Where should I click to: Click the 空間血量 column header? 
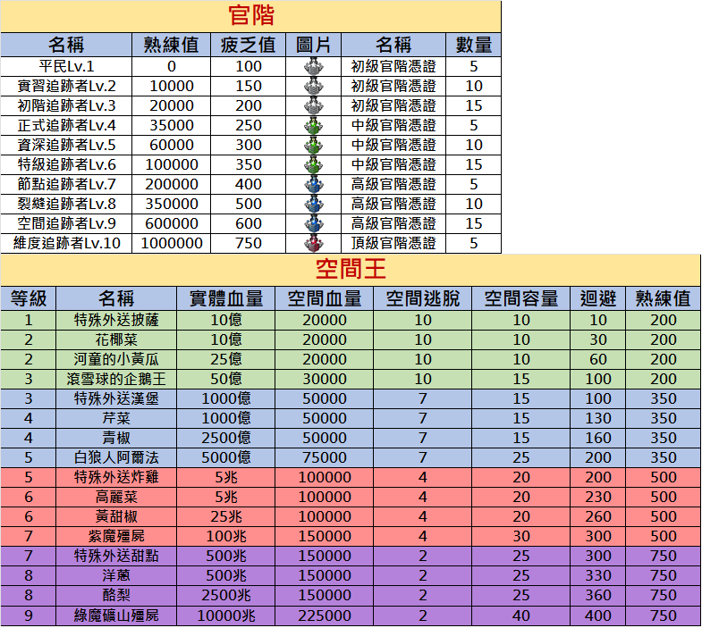pyautogui.click(x=325, y=298)
